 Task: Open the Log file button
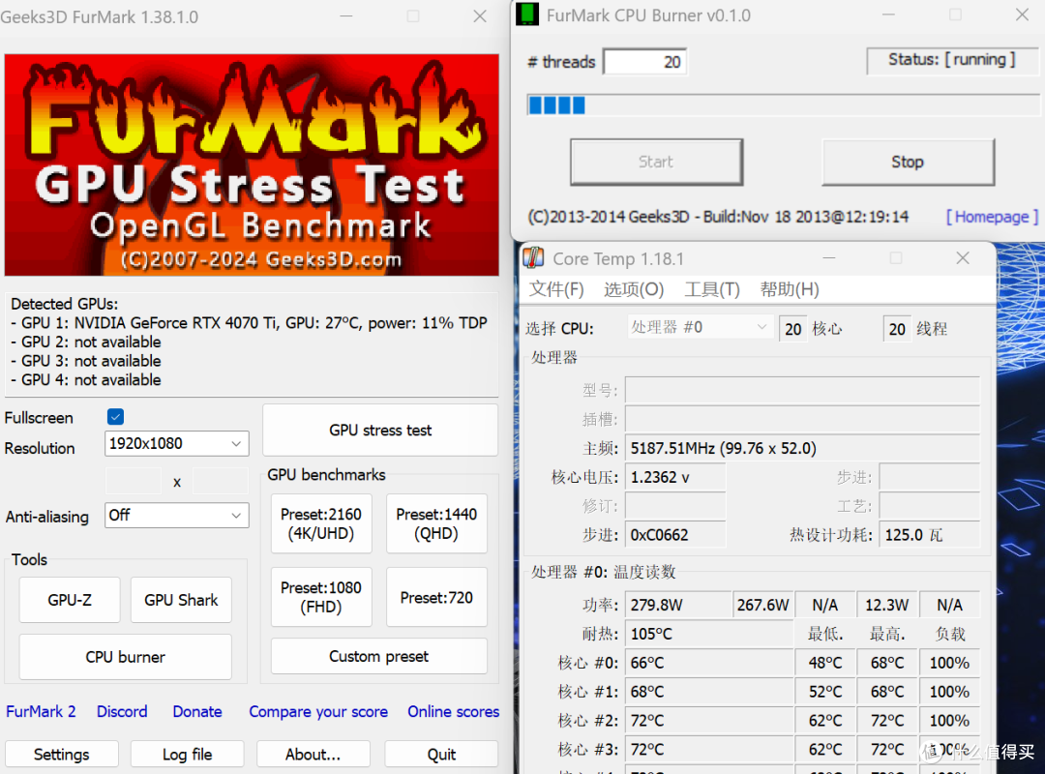(188, 754)
